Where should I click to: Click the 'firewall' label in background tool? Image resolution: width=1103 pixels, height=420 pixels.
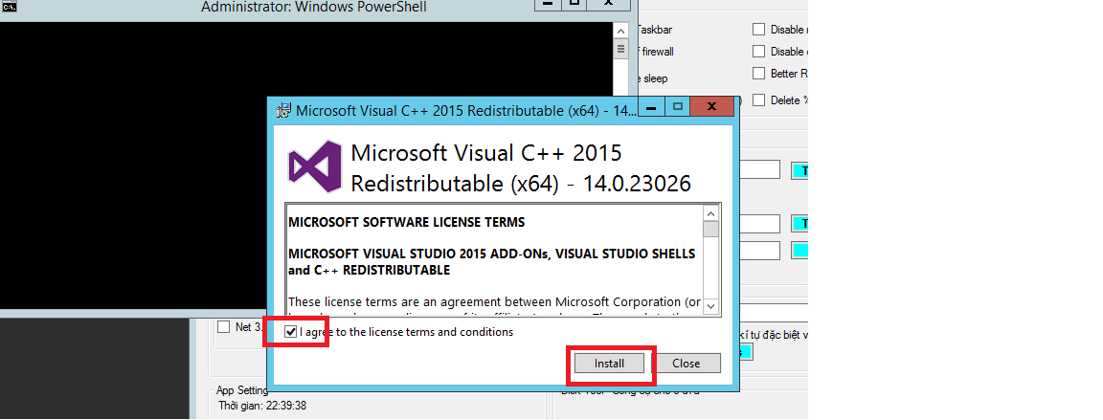[659, 52]
